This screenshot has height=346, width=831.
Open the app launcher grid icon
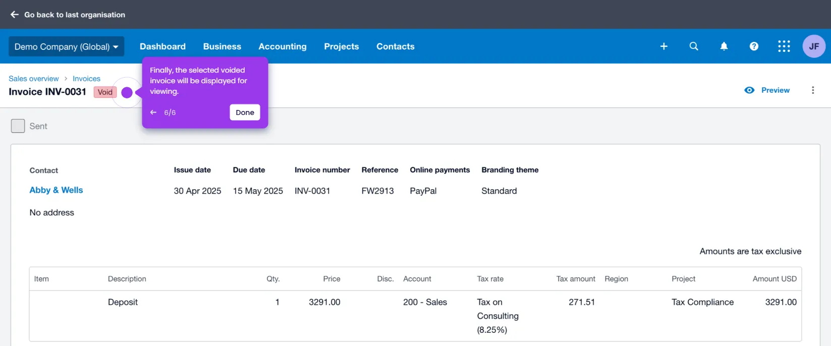pos(784,46)
